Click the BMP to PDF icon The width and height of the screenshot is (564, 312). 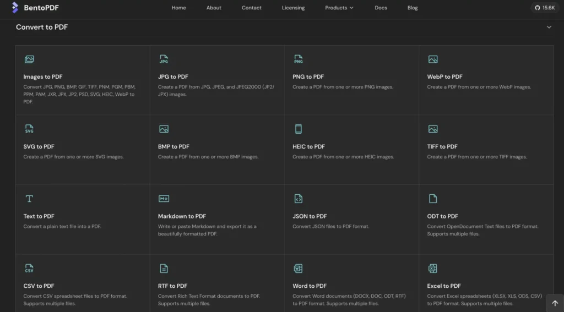coord(164,129)
